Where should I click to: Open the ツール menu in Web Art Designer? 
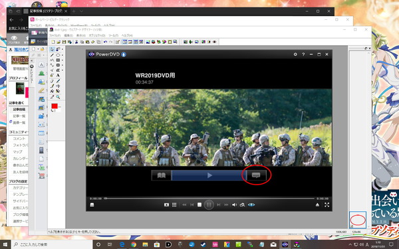click(x=113, y=36)
